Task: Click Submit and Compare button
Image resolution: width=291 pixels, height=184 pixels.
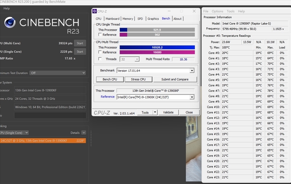Action: [175, 79]
